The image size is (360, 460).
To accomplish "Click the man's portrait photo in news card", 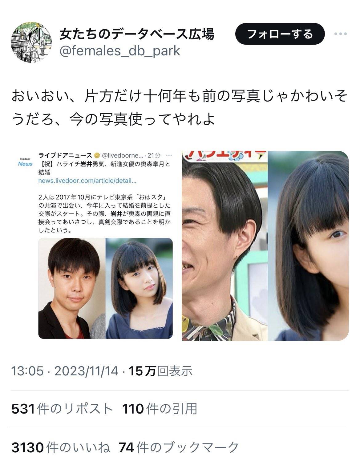I will (x=72, y=288).
